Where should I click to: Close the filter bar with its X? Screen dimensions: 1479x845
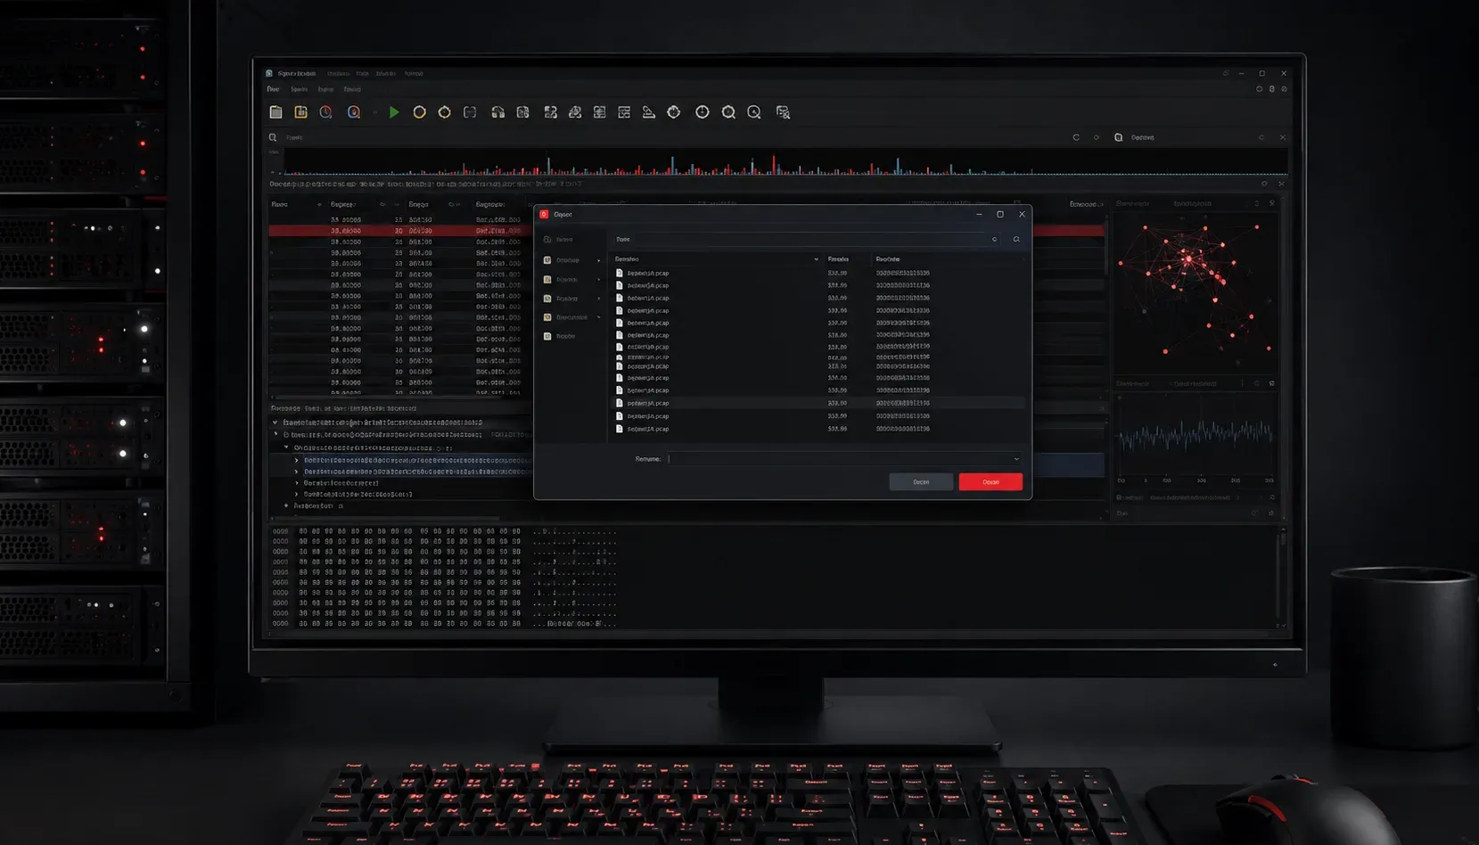tap(1283, 137)
